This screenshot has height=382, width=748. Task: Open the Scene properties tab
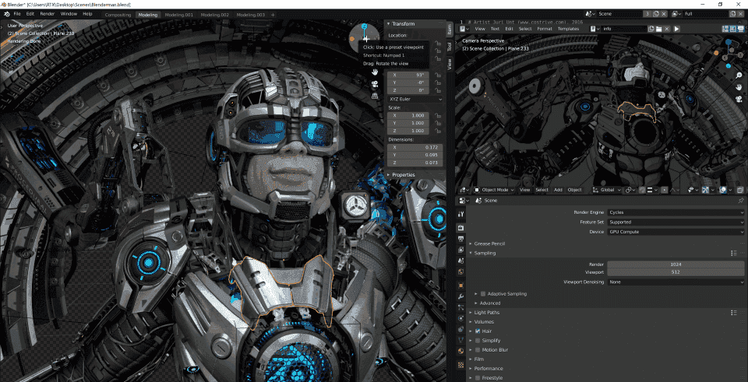click(x=460, y=261)
